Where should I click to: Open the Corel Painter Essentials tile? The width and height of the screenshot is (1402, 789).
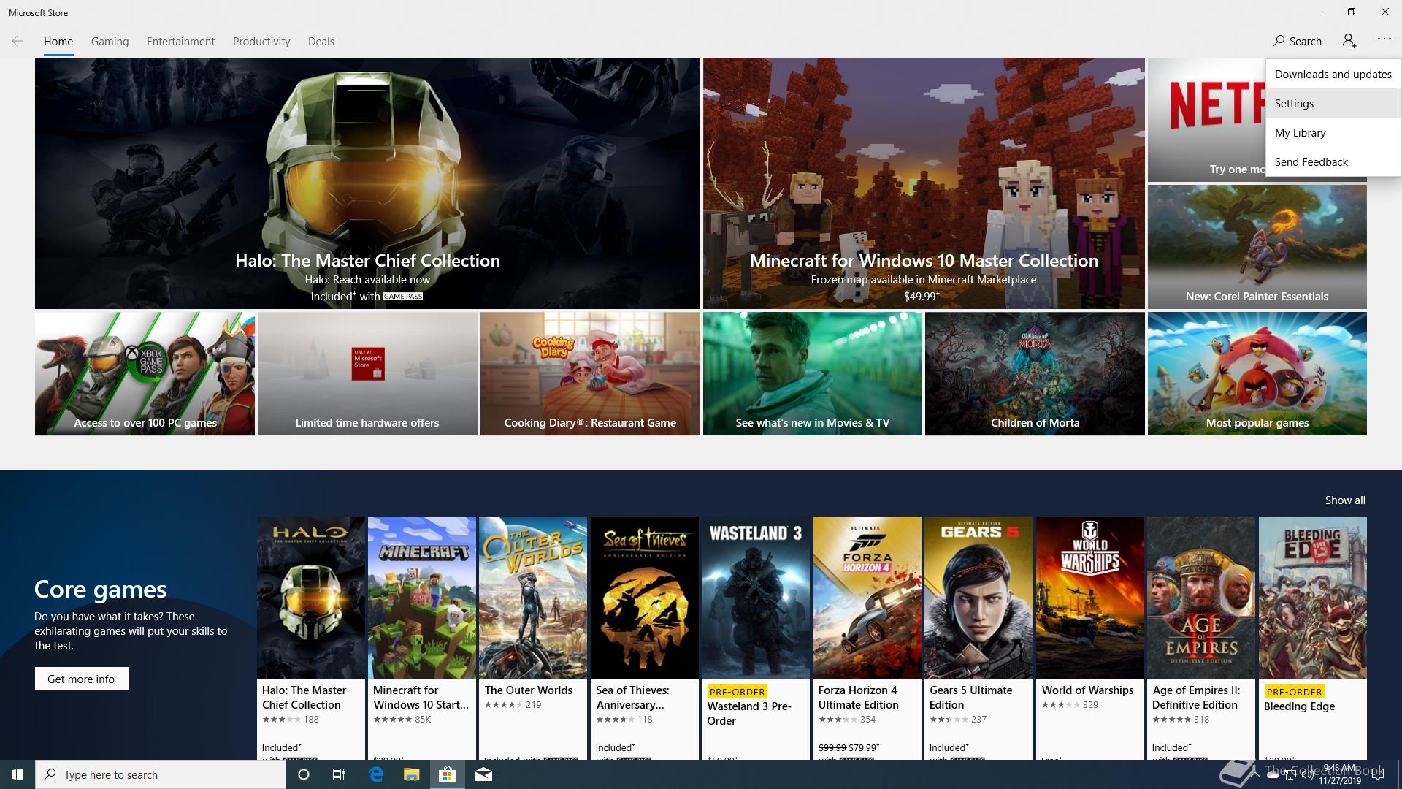1257,246
